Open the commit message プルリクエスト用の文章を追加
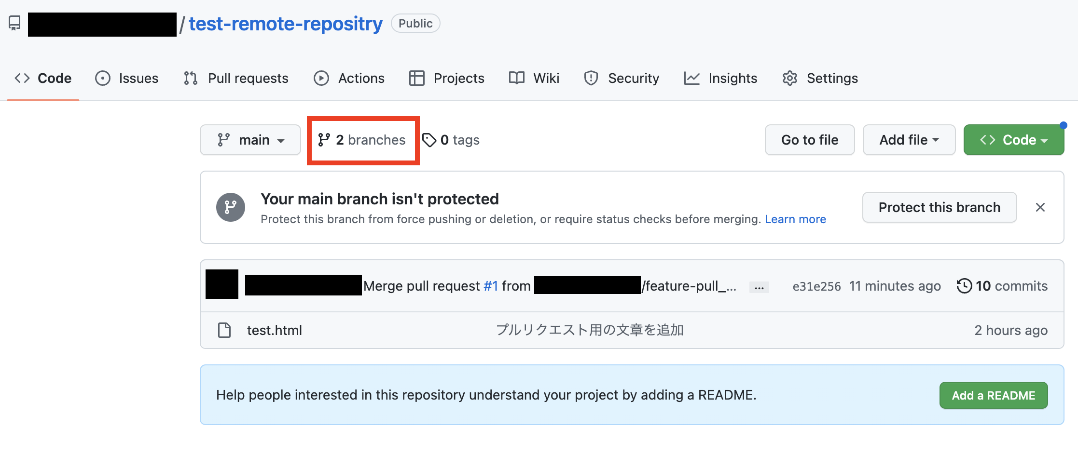Image resolution: width=1078 pixels, height=455 pixels. (x=590, y=330)
